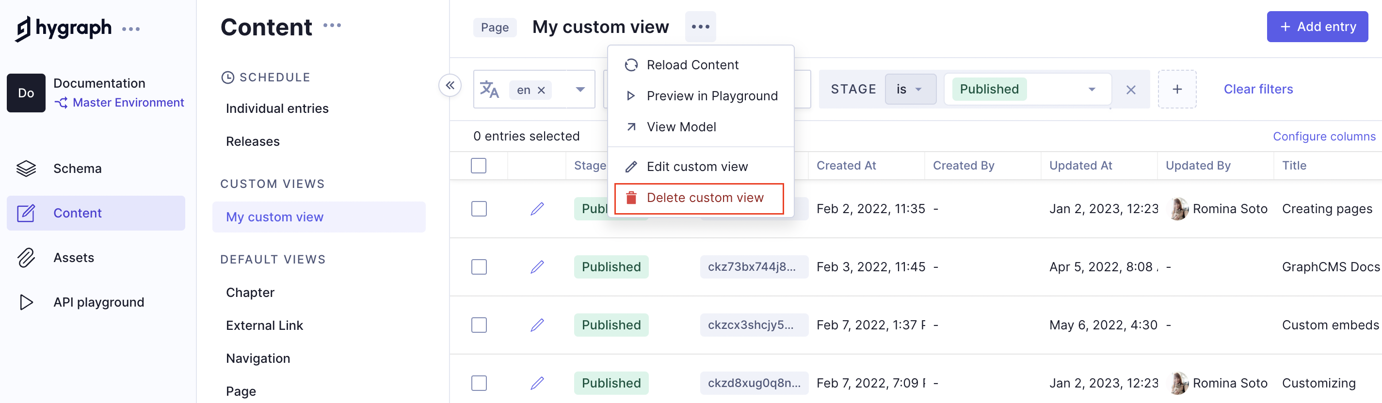Open the 'is' operator dropdown
The image size is (1382, 403).
pos(909,90)
